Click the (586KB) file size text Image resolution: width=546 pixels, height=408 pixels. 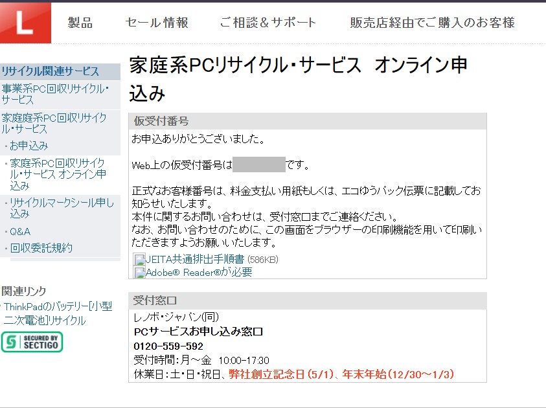click(x=263, y=260)
